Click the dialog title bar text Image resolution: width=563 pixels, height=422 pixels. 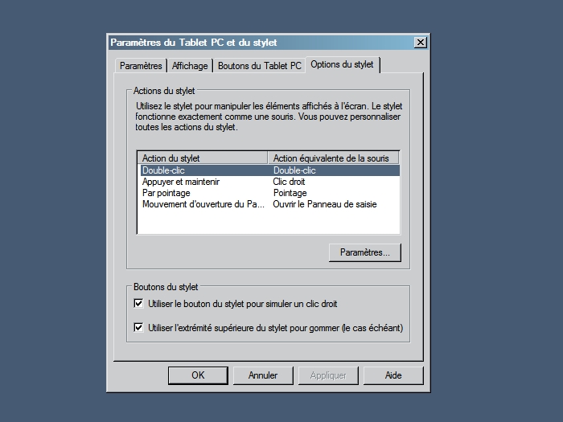click(194, 43)
